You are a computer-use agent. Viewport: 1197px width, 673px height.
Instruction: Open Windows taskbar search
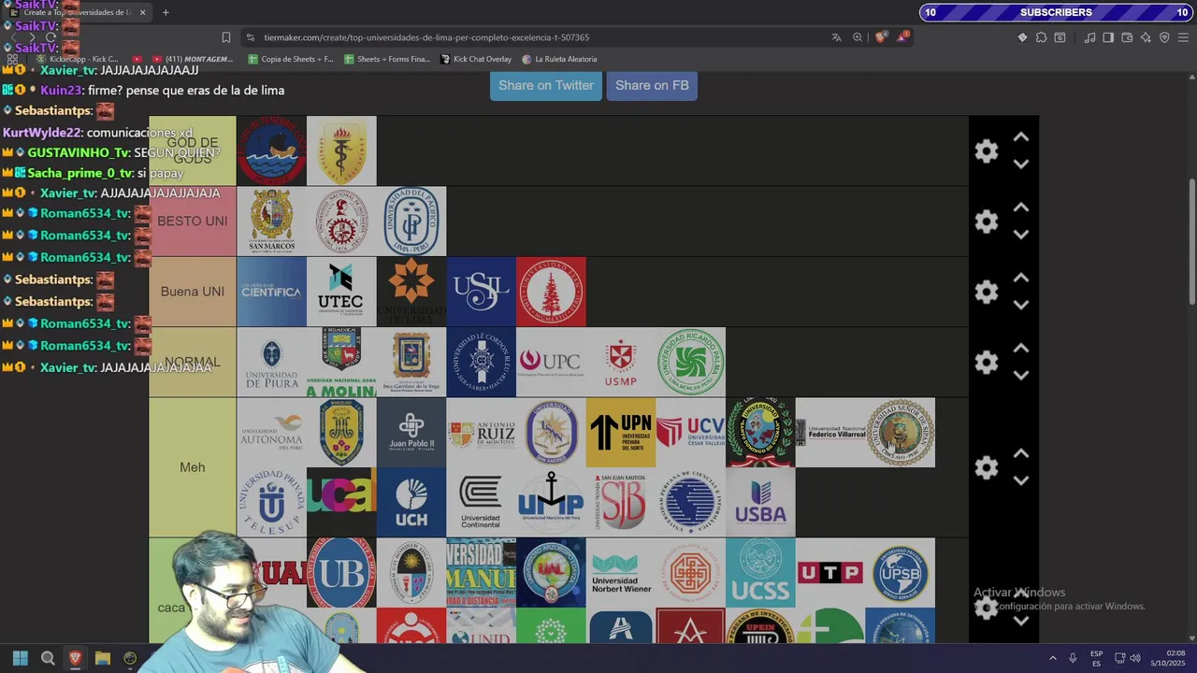pyautogui.click(x=48, y=658)
